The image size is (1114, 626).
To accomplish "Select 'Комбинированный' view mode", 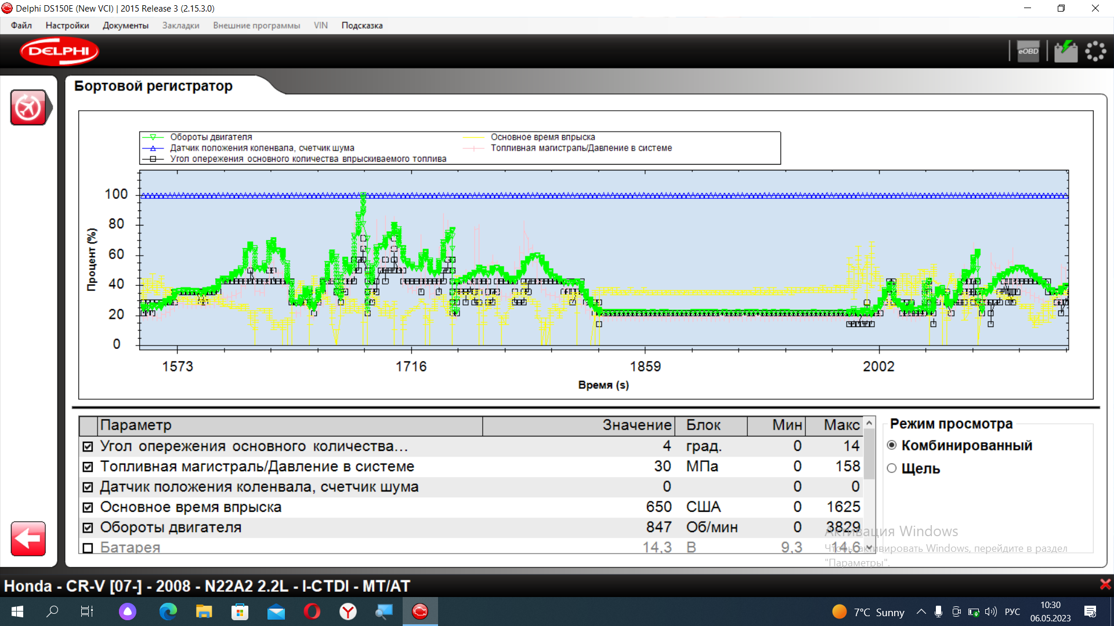I will point(892,445).
